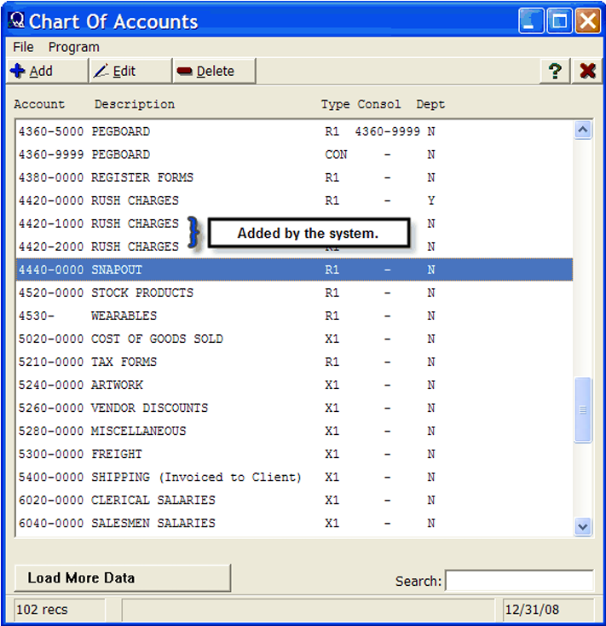The height and width of the screenshot is (626, 606).
Task: Select the 4530- WEARABLES row
Action: coord(294,316)
